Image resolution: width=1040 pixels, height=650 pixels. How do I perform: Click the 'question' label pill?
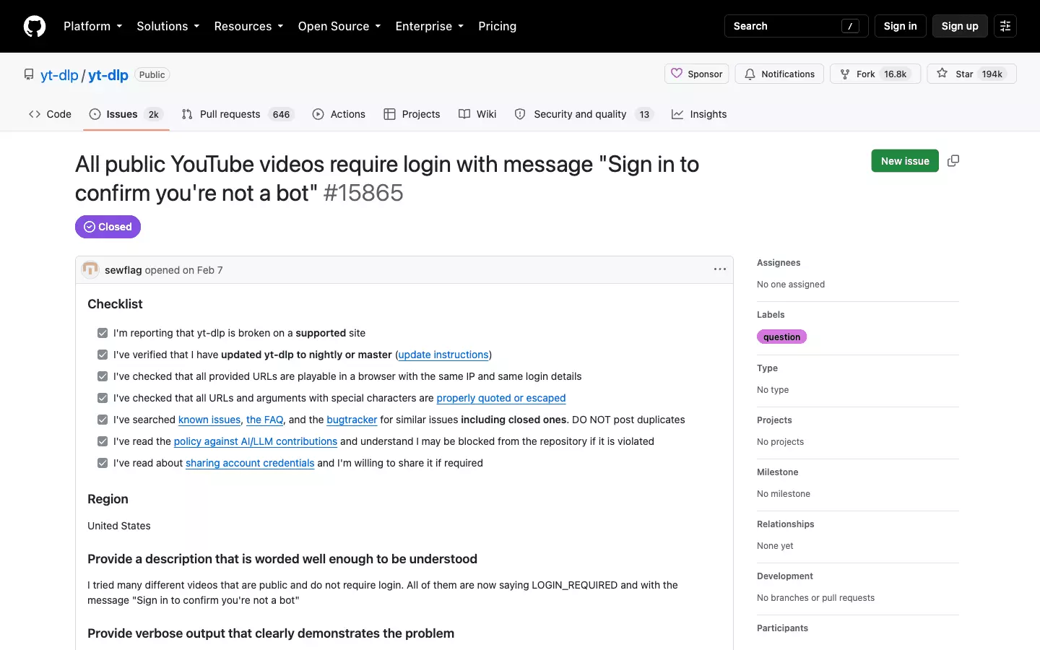781,337
